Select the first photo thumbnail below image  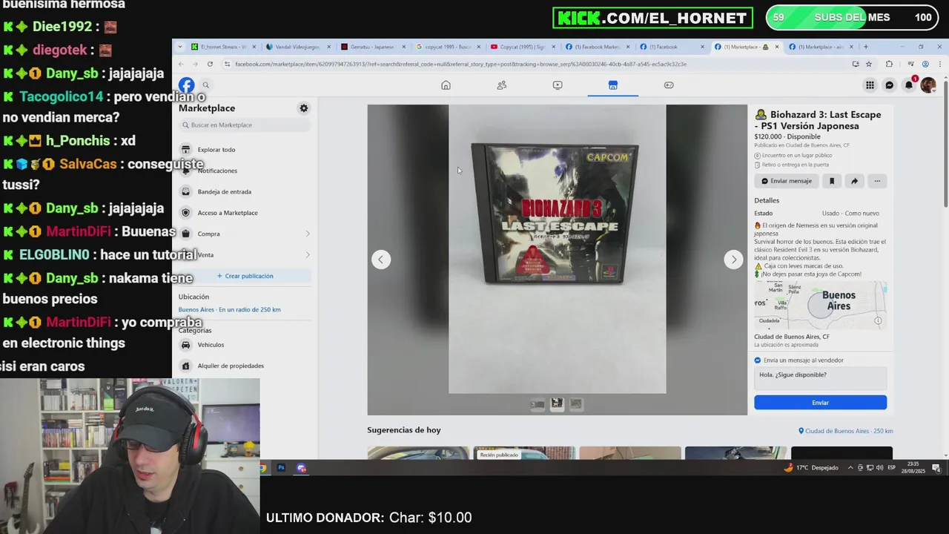coord(538,404)
